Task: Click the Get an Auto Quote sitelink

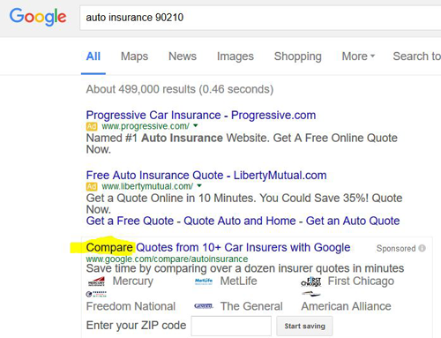Action: pyautogui.click(x=353, y=221)
